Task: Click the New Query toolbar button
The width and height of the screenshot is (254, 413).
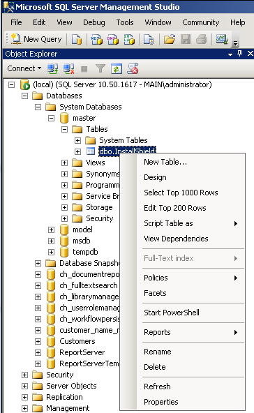Action: [x=36, y=40]
